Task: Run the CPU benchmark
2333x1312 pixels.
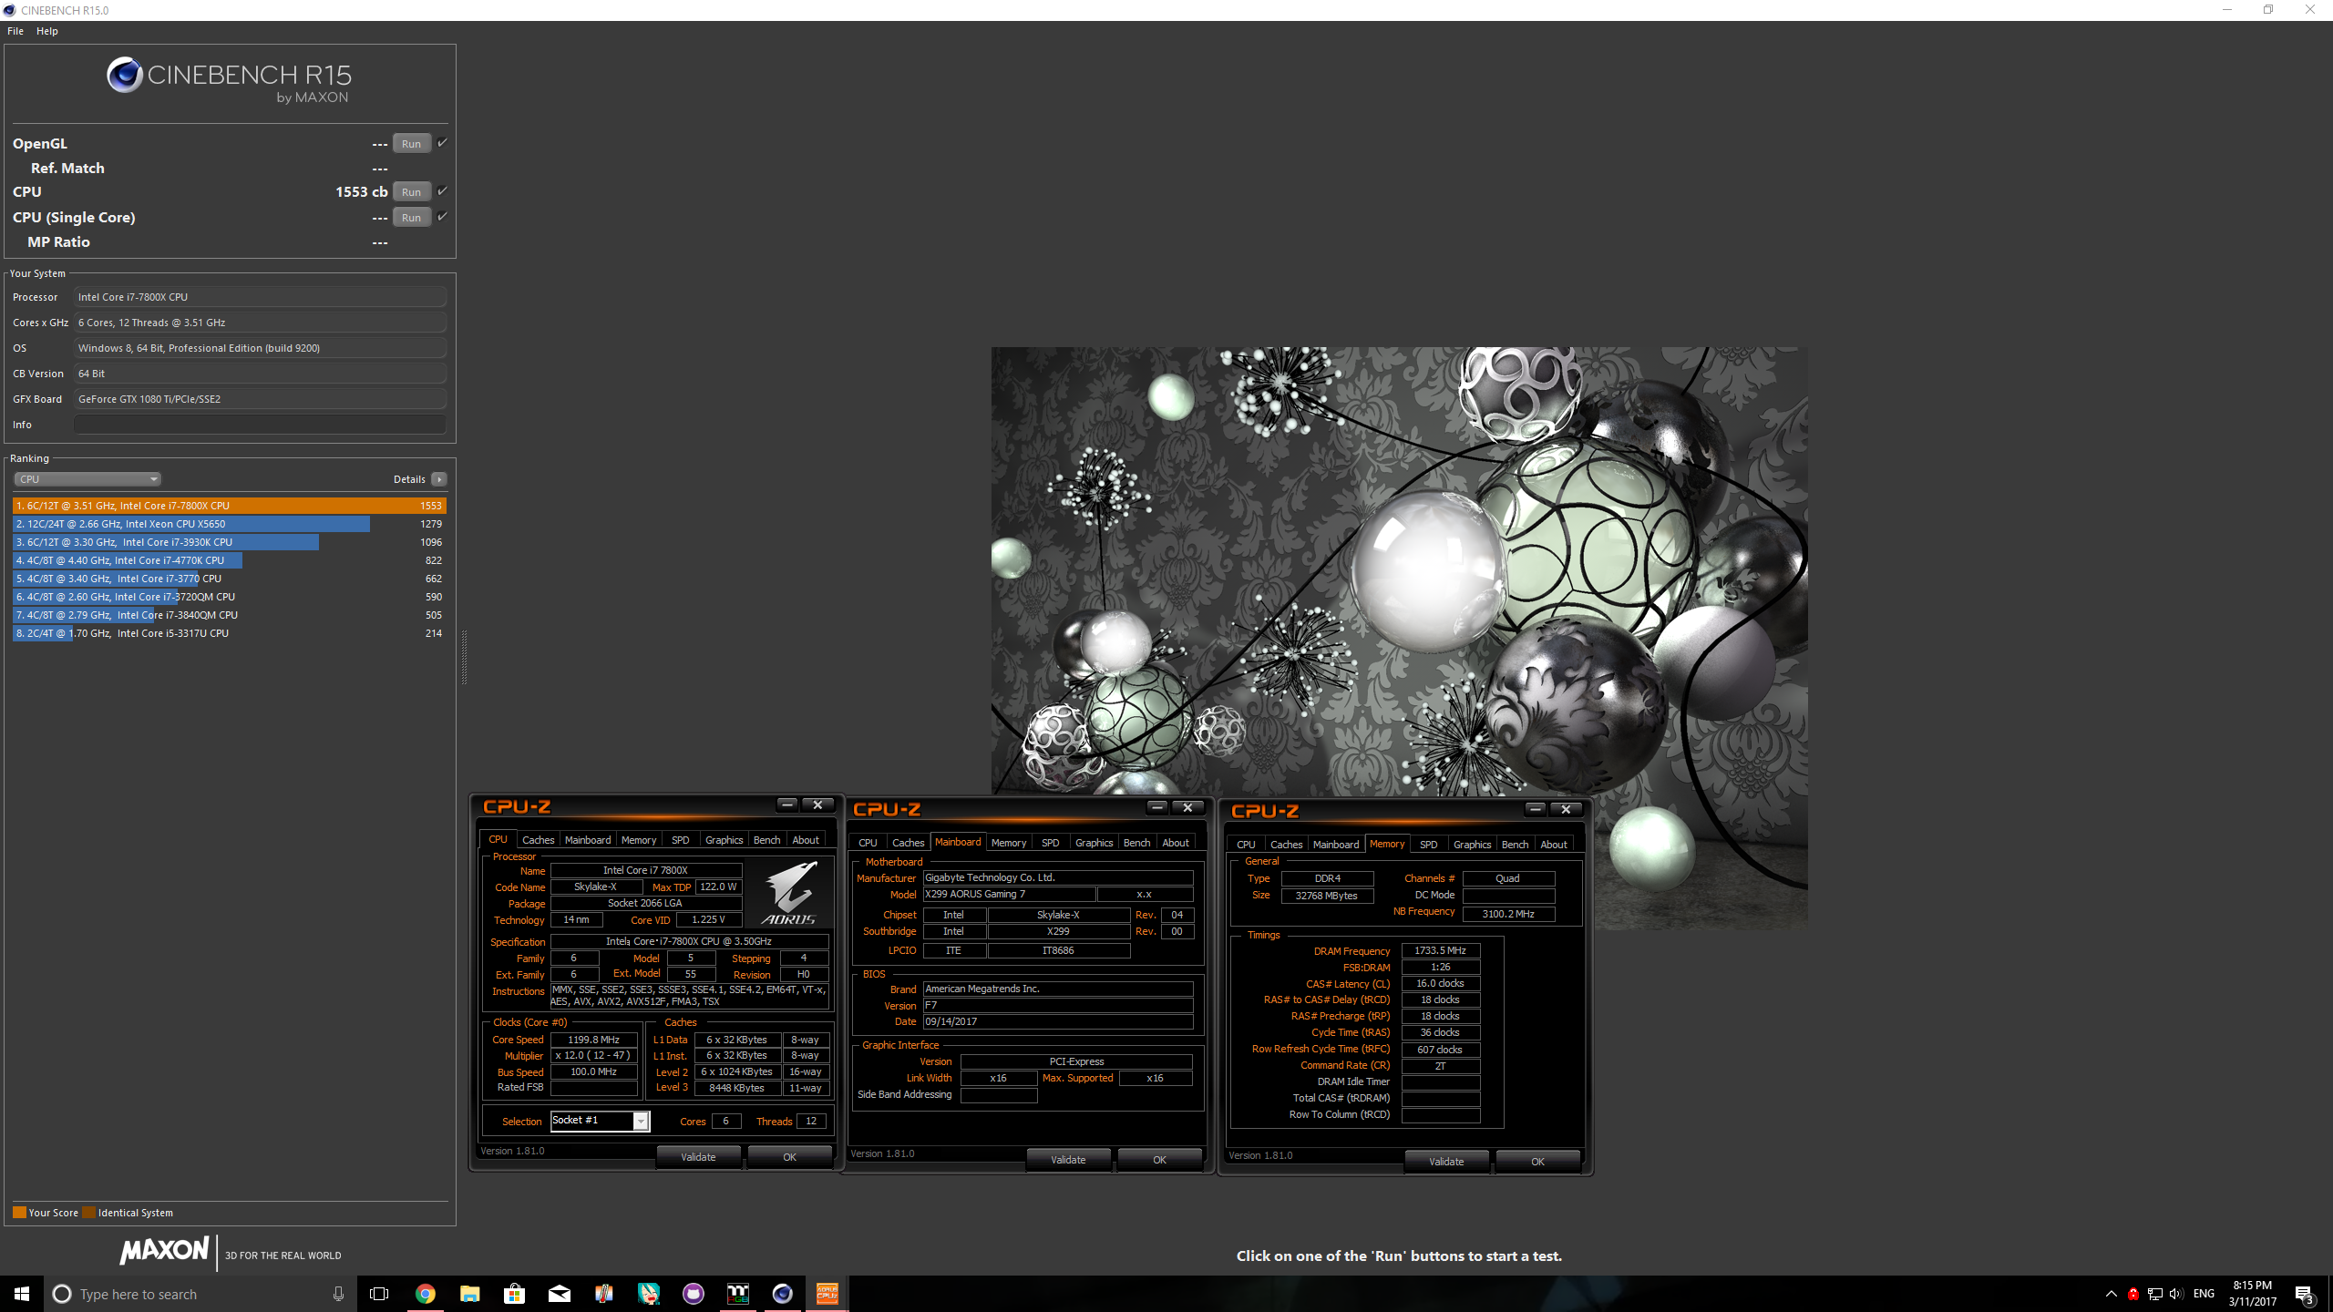Action: [x=412, y=191]
